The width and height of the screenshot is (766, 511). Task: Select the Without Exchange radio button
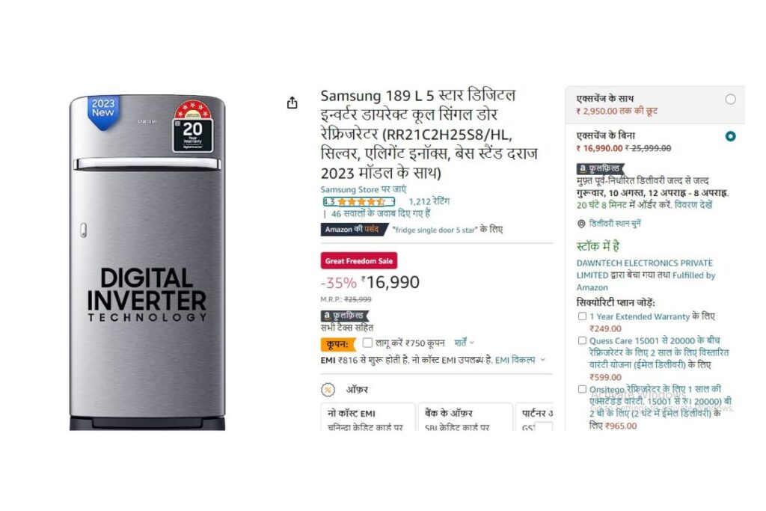click(730, 136)
